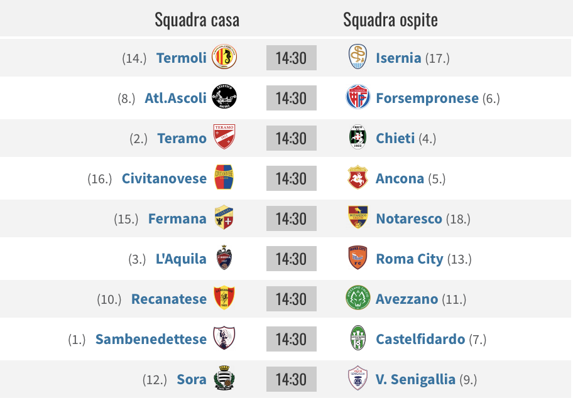Click the 14:30 time for Recanatese–Avezzano
Image resolution: width=573 pixels, height=403 pixels.
pos(292,299)
